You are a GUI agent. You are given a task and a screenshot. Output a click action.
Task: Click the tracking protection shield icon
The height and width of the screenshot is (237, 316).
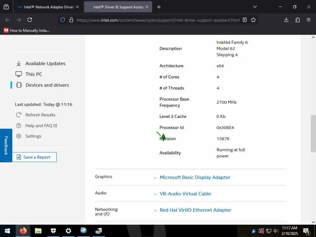click(x=63, y=20)
